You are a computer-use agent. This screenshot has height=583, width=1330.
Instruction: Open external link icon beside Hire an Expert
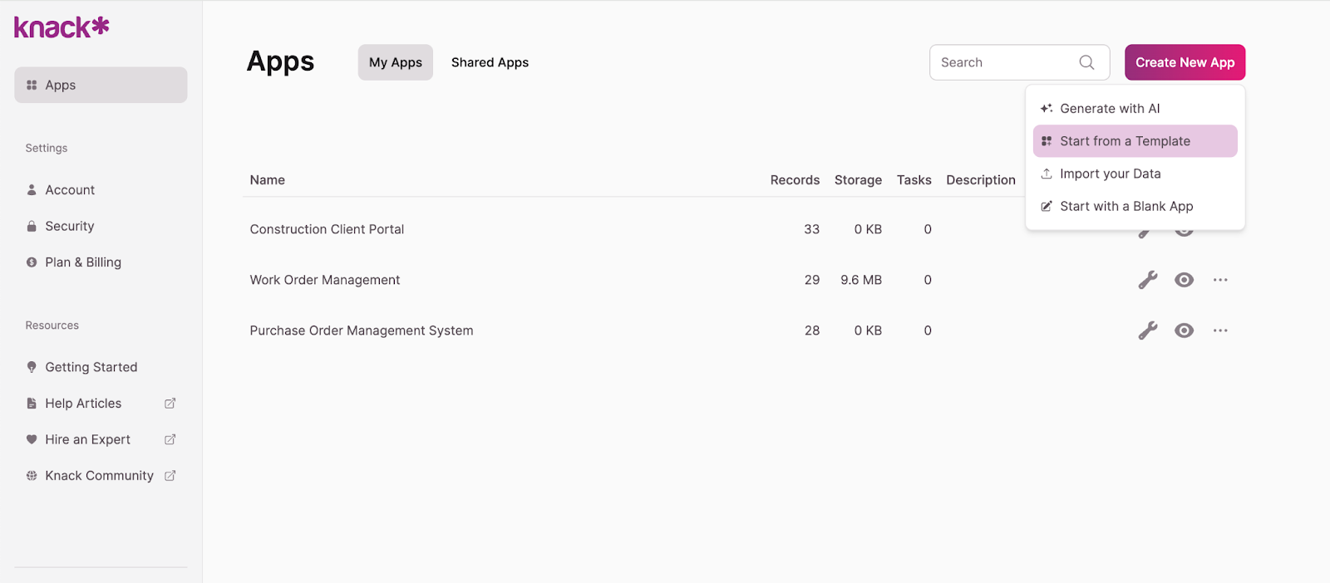pyautogui.click(x=170, y=439)
